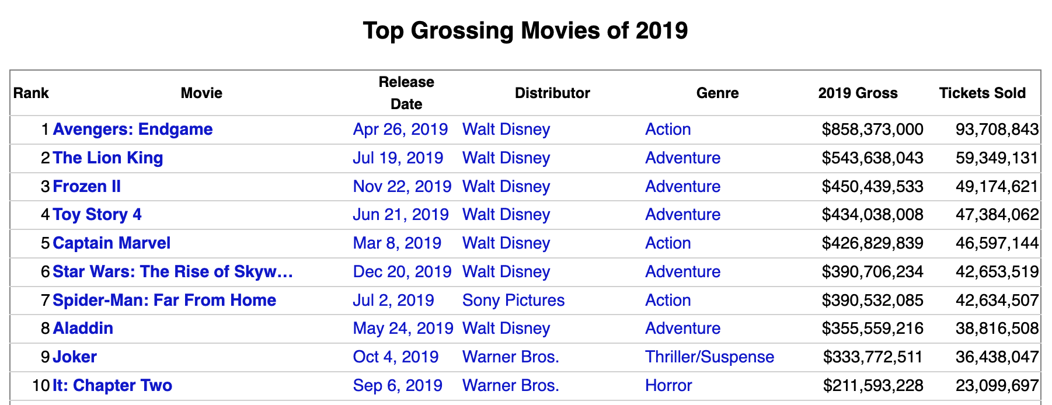The height and width of the screenshot is (405, 1052).
Task: Open the Horror genre link
Action: [668, 385]
